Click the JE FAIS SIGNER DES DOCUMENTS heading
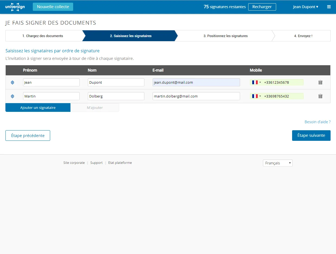Screen dimensions: 336x254 click(x=51, y=23)
